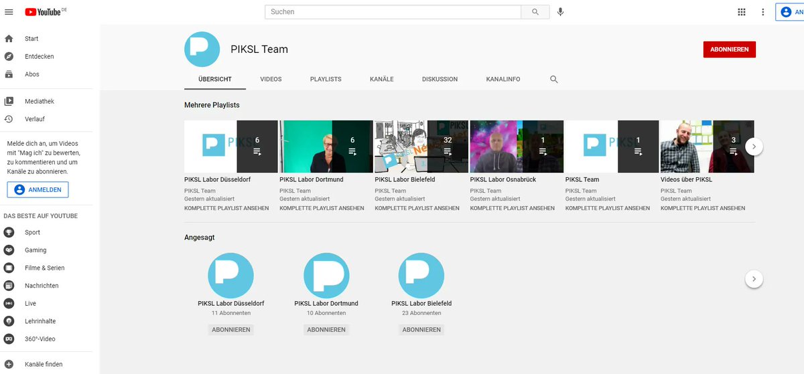Click the PIKSL Team channel avatar

point(202,50)
